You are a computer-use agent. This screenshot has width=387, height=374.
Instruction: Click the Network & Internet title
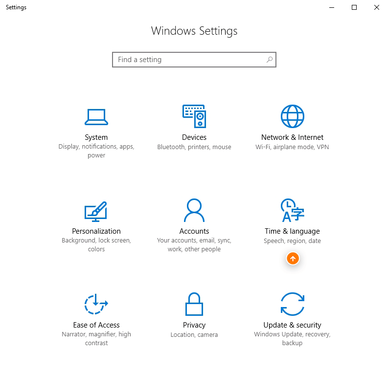click(292, 137)
